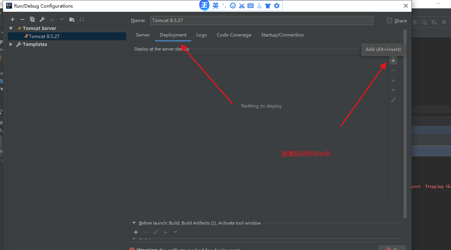Open the IME settings gear

277,5
